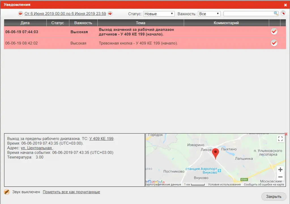The image size is (290, 204).
Task: Click the clear filter icon beside search
Action: point(283,13)
